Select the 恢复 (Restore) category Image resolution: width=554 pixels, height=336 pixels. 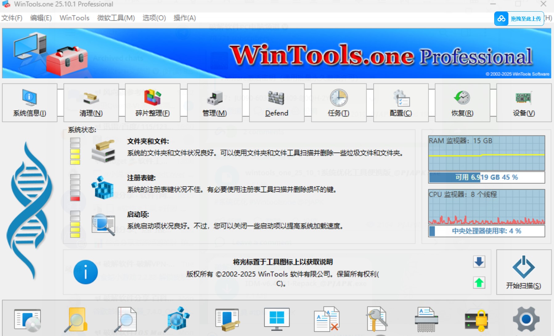coord(462,103)
